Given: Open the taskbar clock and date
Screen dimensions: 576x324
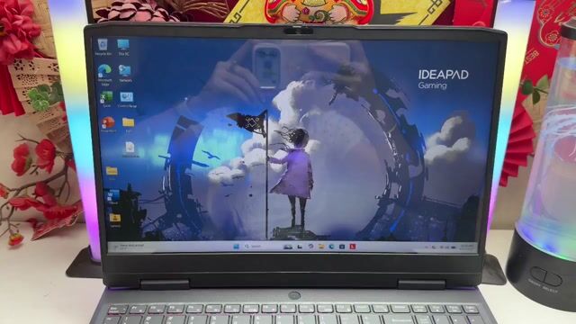Looking at the screenshot, I should [467, 247].
